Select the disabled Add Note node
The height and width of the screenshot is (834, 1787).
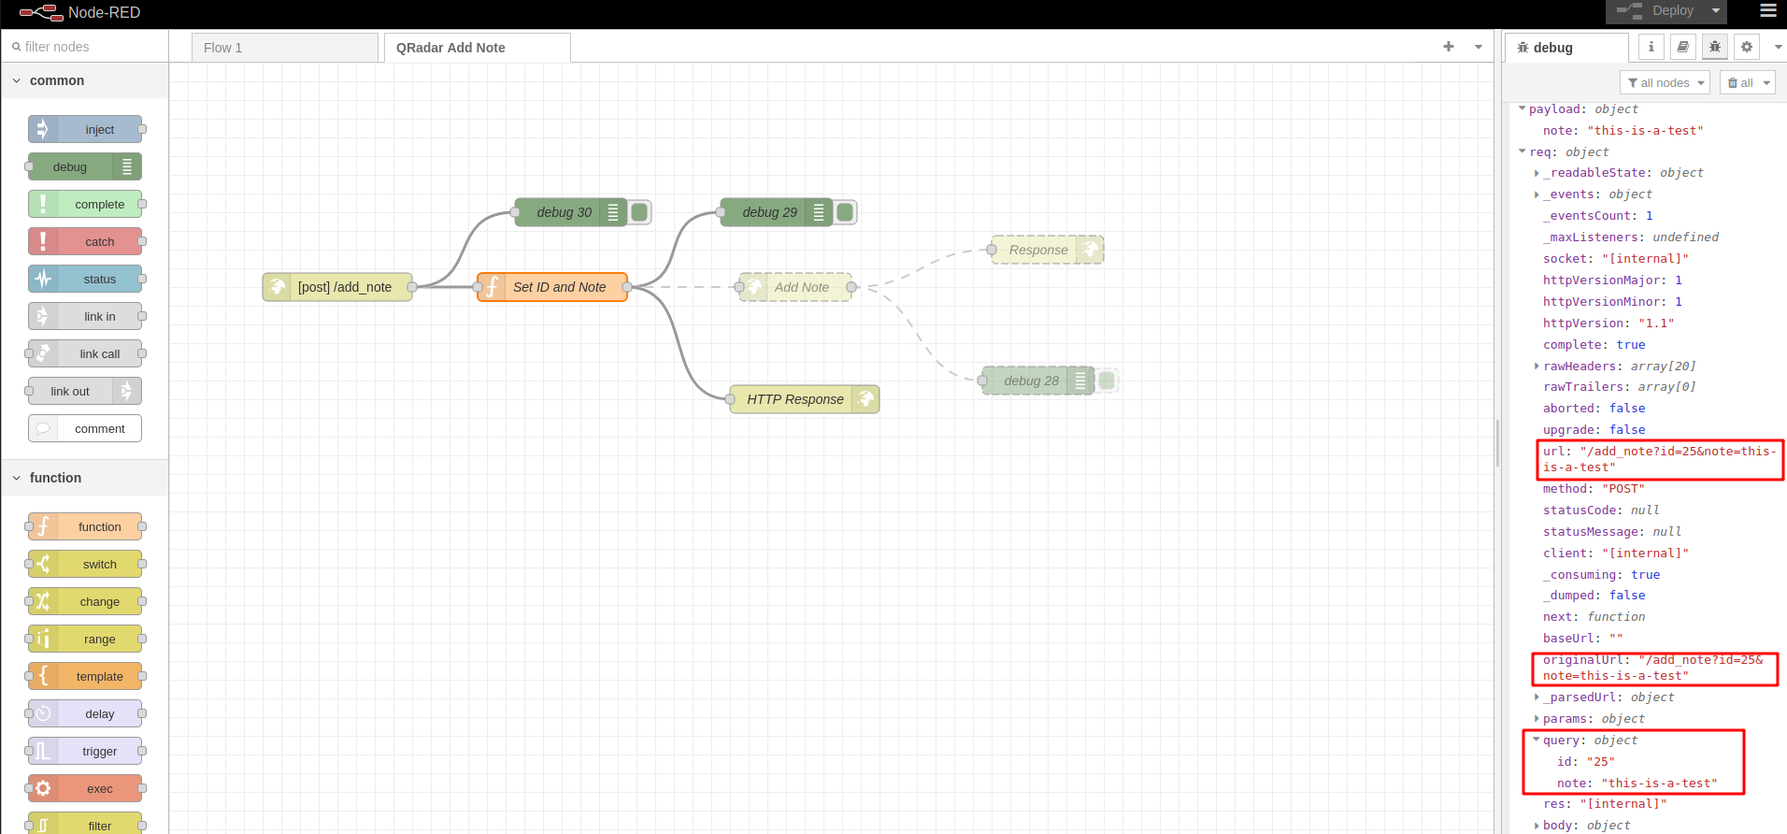pyautogui.click(x=795, y=287)
